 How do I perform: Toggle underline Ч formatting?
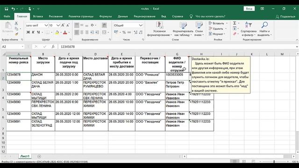click(38, 32)
